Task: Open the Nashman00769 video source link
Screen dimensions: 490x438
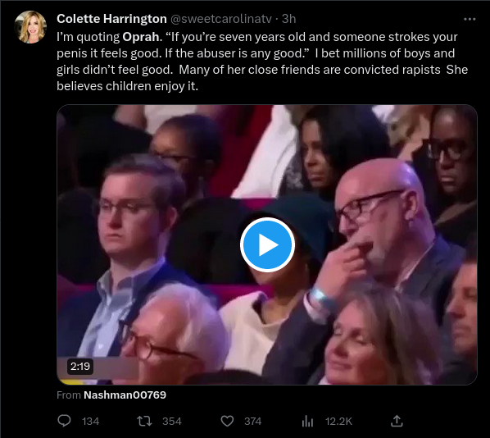Action: pos(125,395)
